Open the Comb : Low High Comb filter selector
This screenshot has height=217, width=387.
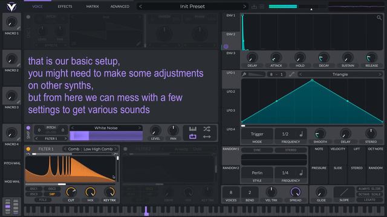tap(90, 149)
